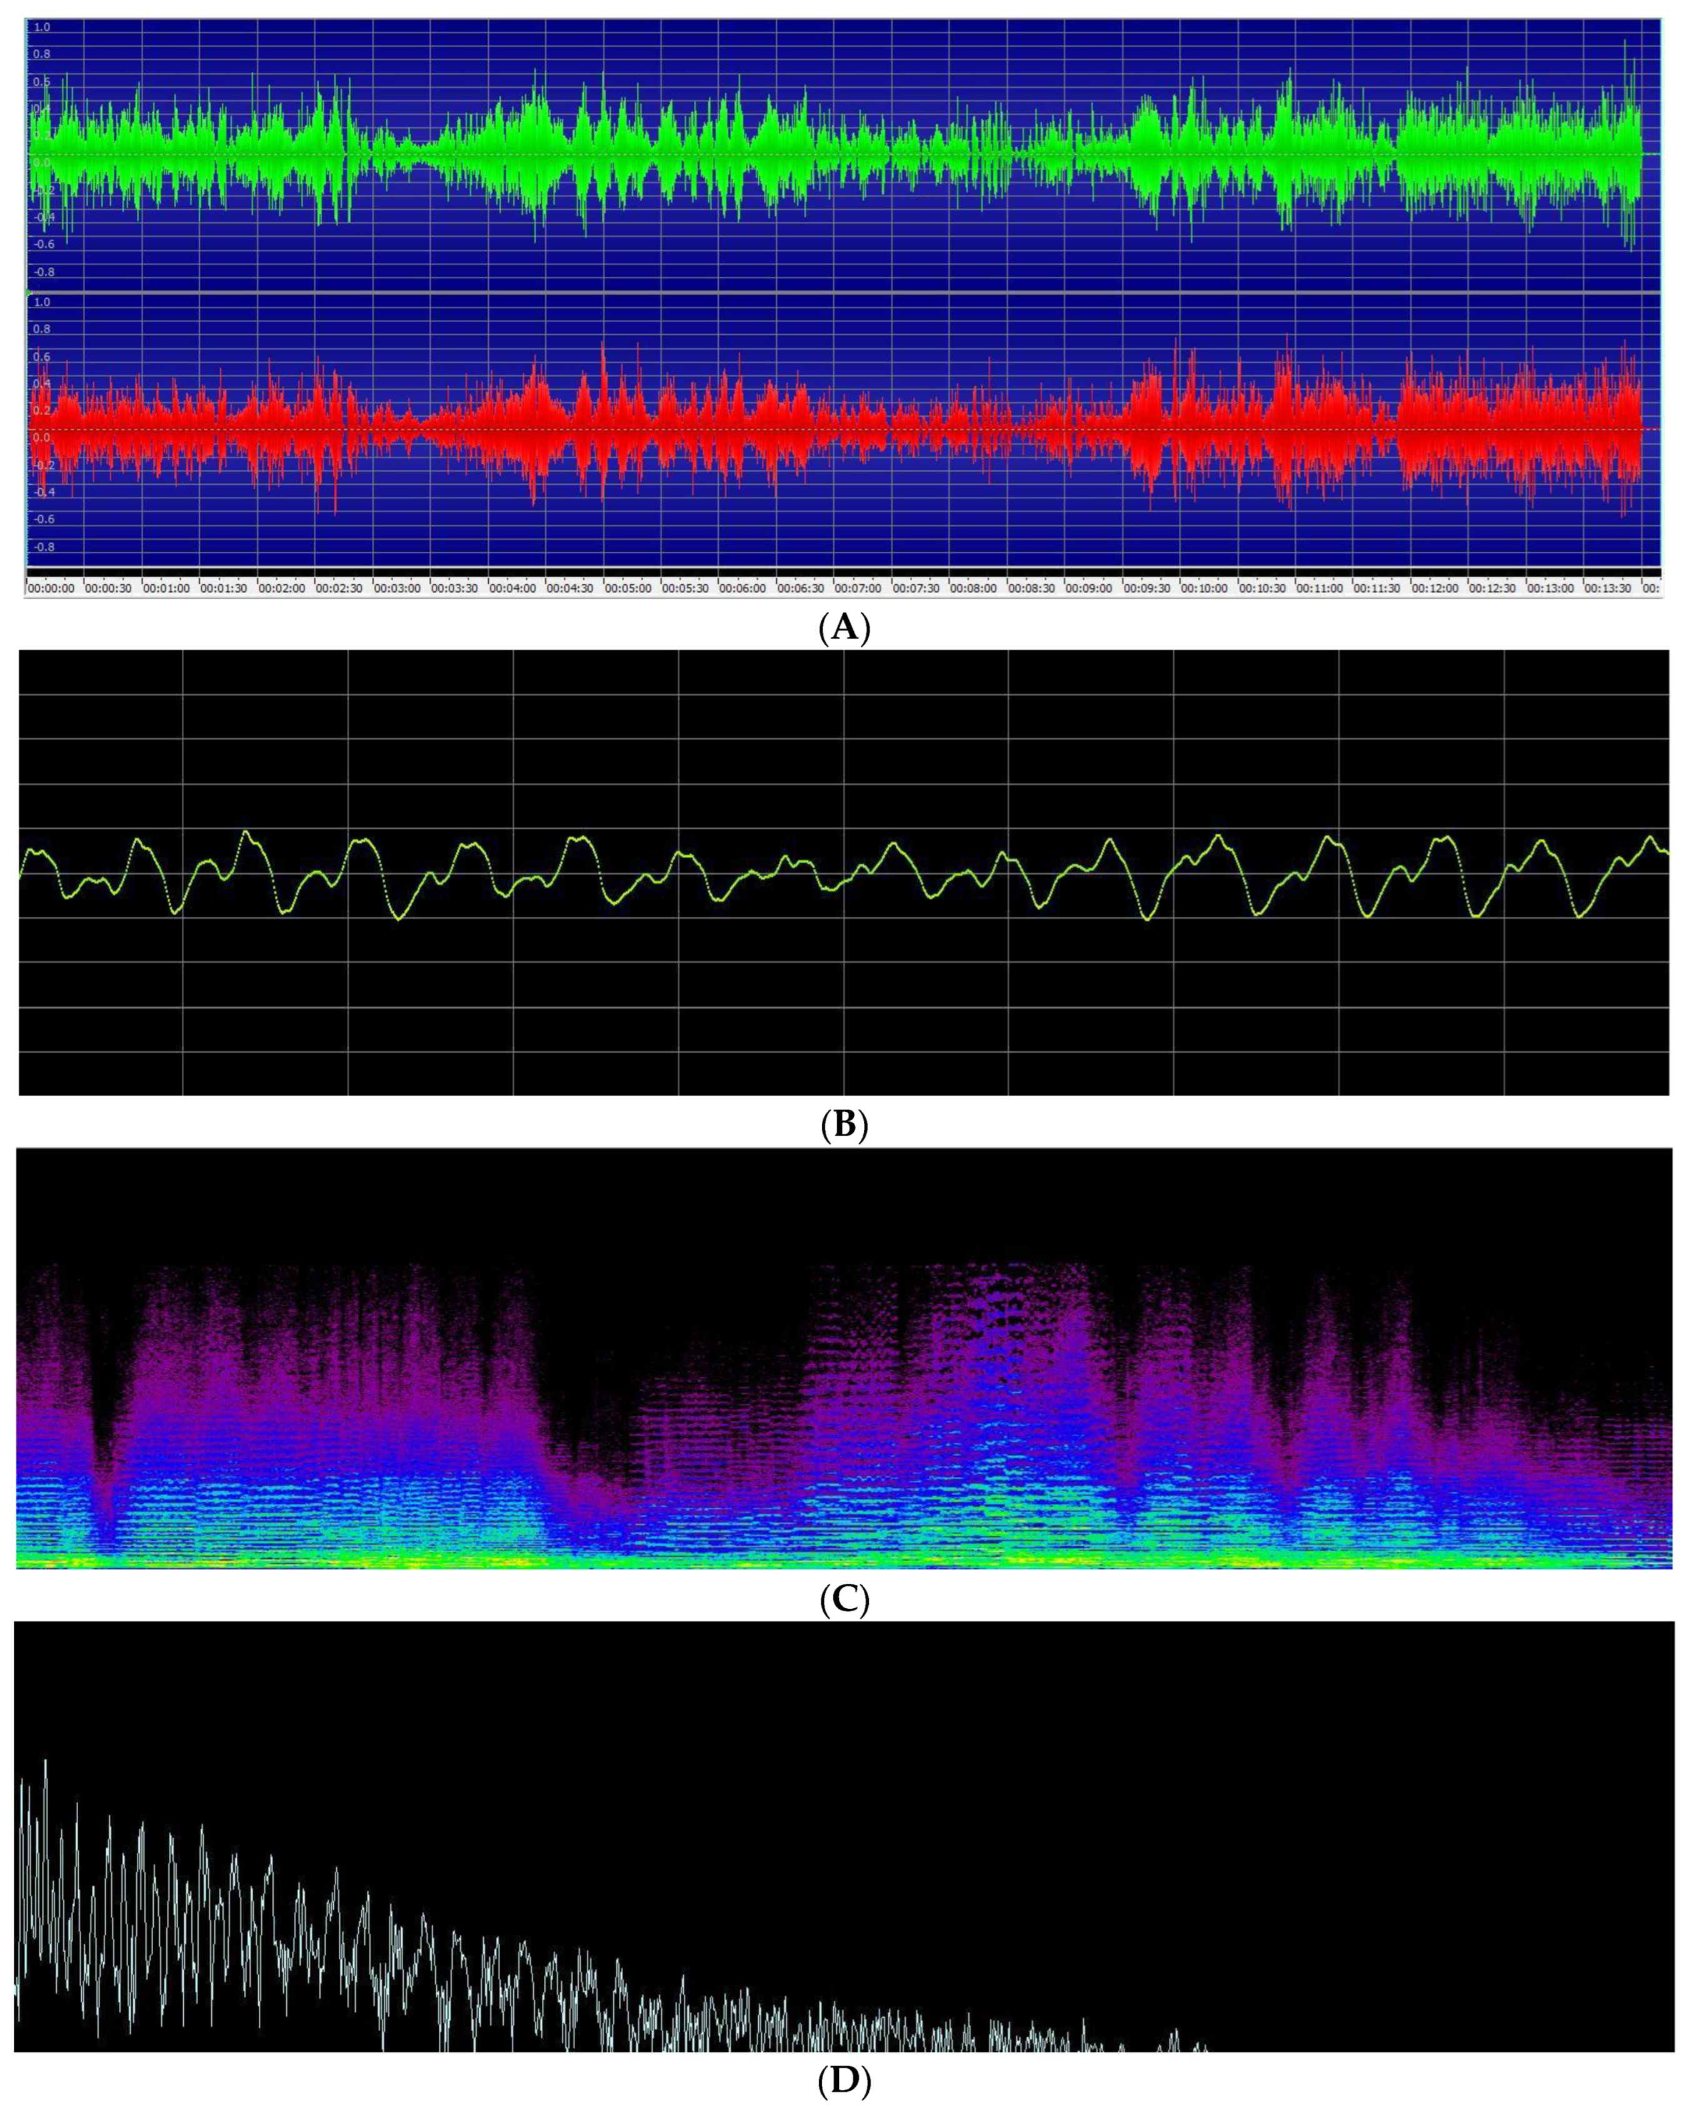Jump to the 00:04:00 ruler mark
Viewport: 1697px width, 2115px height.
(514, 589)
